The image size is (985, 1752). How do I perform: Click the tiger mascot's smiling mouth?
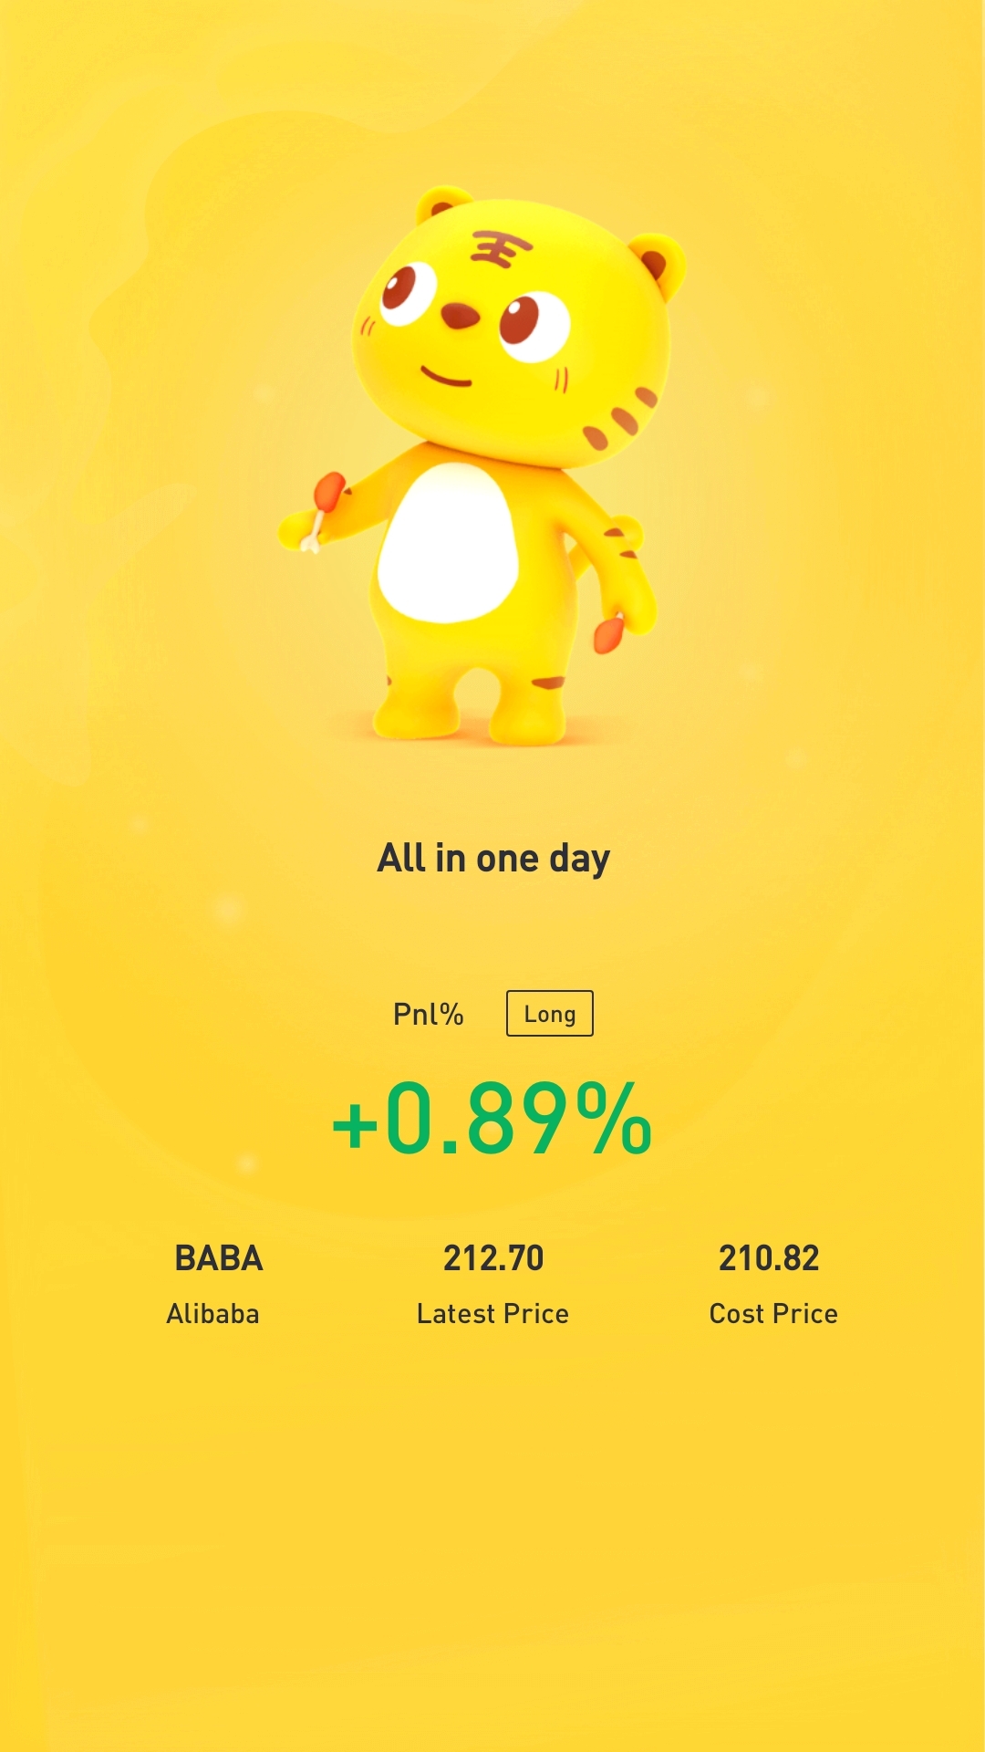[x=445, y=377]
